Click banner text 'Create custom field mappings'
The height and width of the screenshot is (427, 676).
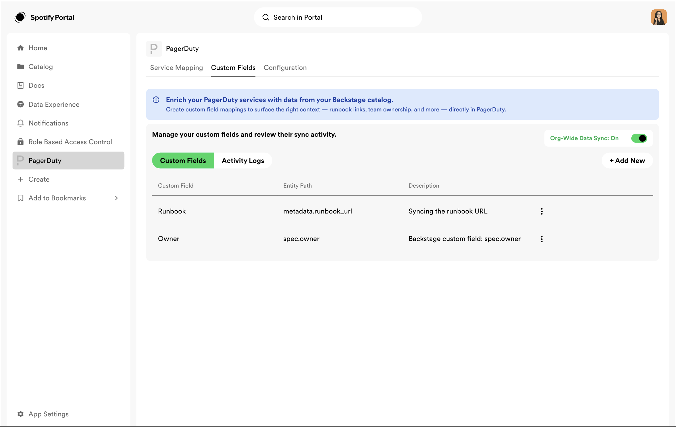pyautogui.click(x=336, y=110)
